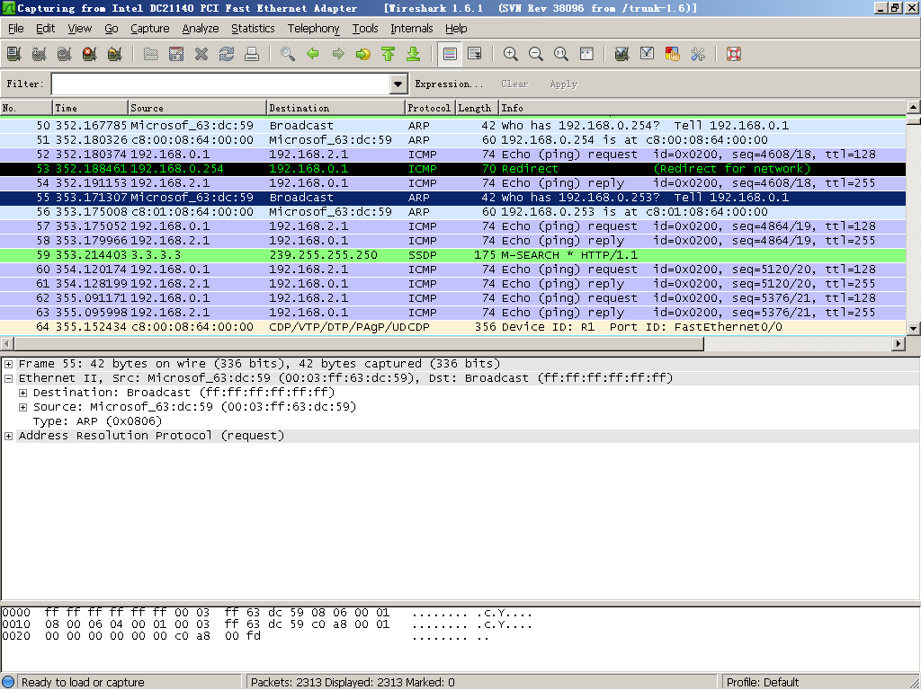Go to a specific packet number icon
The width and height of the screenshot is (921, 690).
click(363, 54)
